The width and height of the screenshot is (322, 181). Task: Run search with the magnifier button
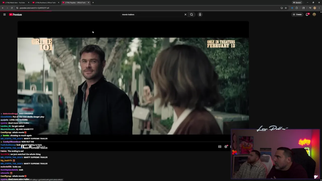[191, 15]
